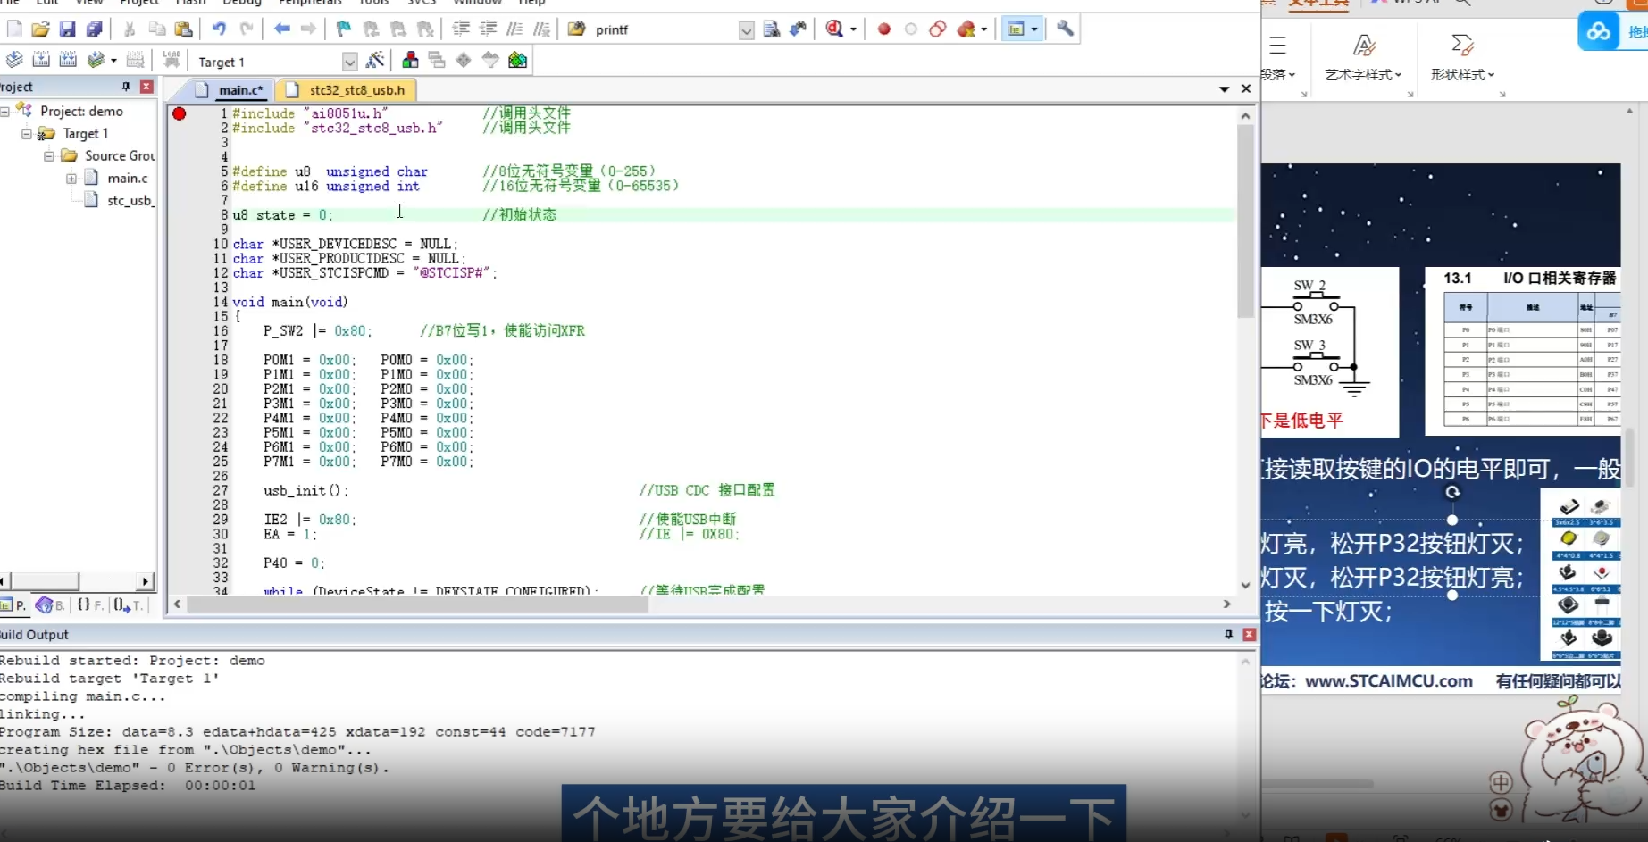Switch to the Functions tab at the panel bottom

tap(89, 605)
